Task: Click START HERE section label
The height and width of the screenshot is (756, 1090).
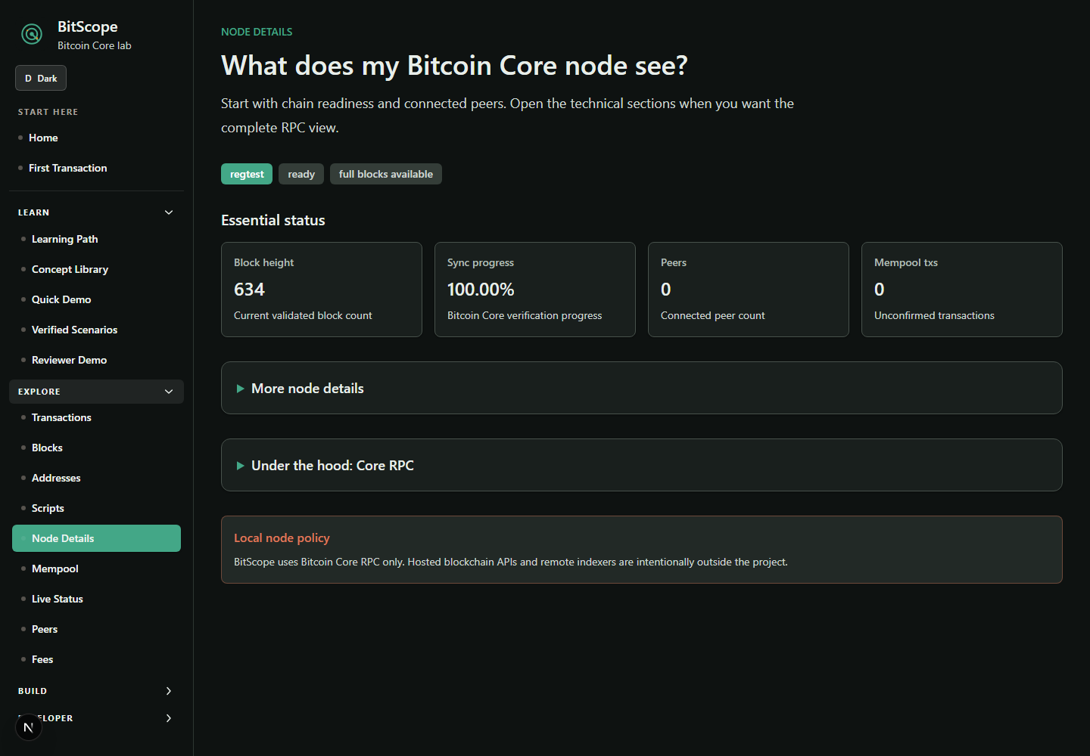Action: [48, 112]
